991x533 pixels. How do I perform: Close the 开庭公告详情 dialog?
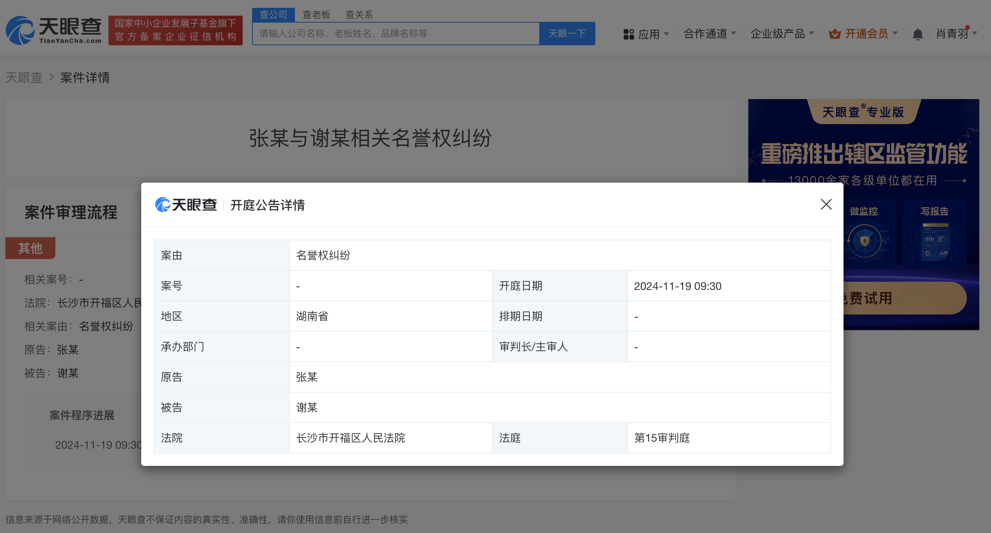point(826,204)
